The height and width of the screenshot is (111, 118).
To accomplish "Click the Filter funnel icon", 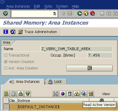I will coord(28,94).
